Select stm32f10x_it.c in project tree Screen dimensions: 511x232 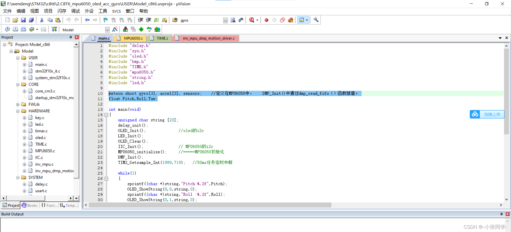48,71
